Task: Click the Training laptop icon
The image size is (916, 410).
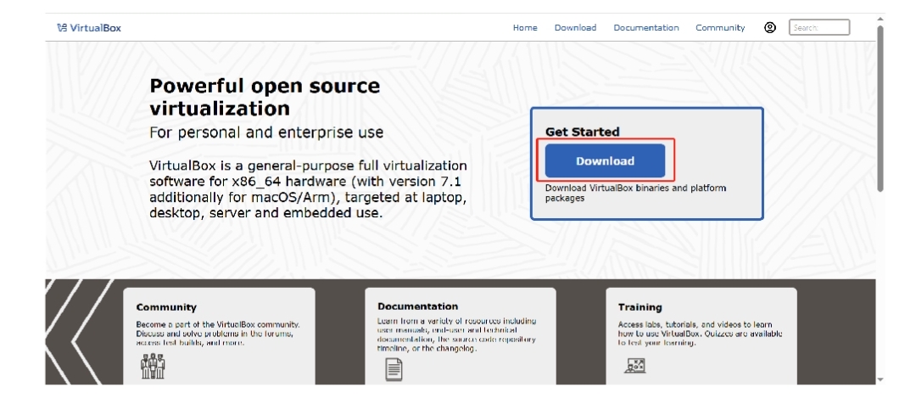Action: [x=634, y=366]
